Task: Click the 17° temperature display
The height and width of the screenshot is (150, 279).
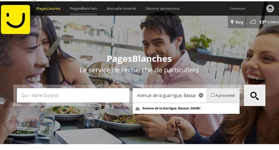Action: click(263, 22)
